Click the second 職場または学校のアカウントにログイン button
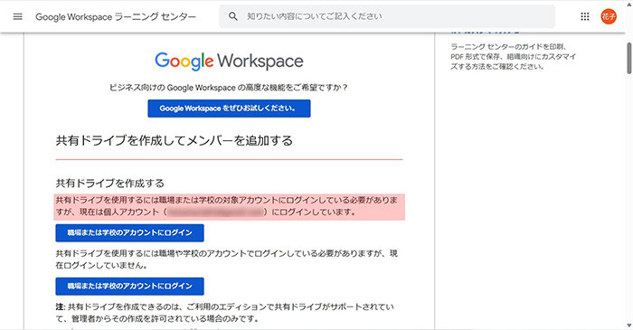 [129, 286]
